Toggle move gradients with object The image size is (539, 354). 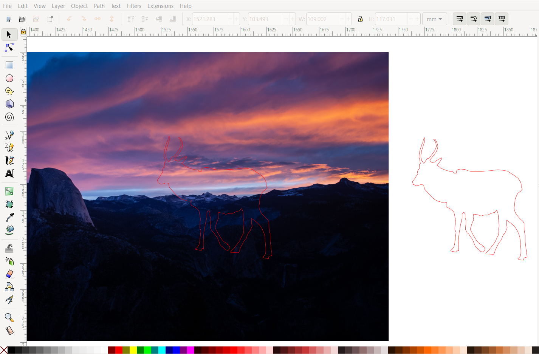click(x=488, y=19)
